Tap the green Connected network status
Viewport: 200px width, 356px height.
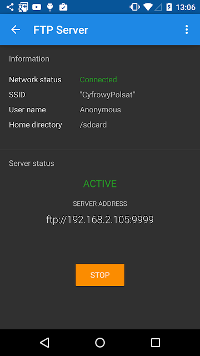pos(98,80)
